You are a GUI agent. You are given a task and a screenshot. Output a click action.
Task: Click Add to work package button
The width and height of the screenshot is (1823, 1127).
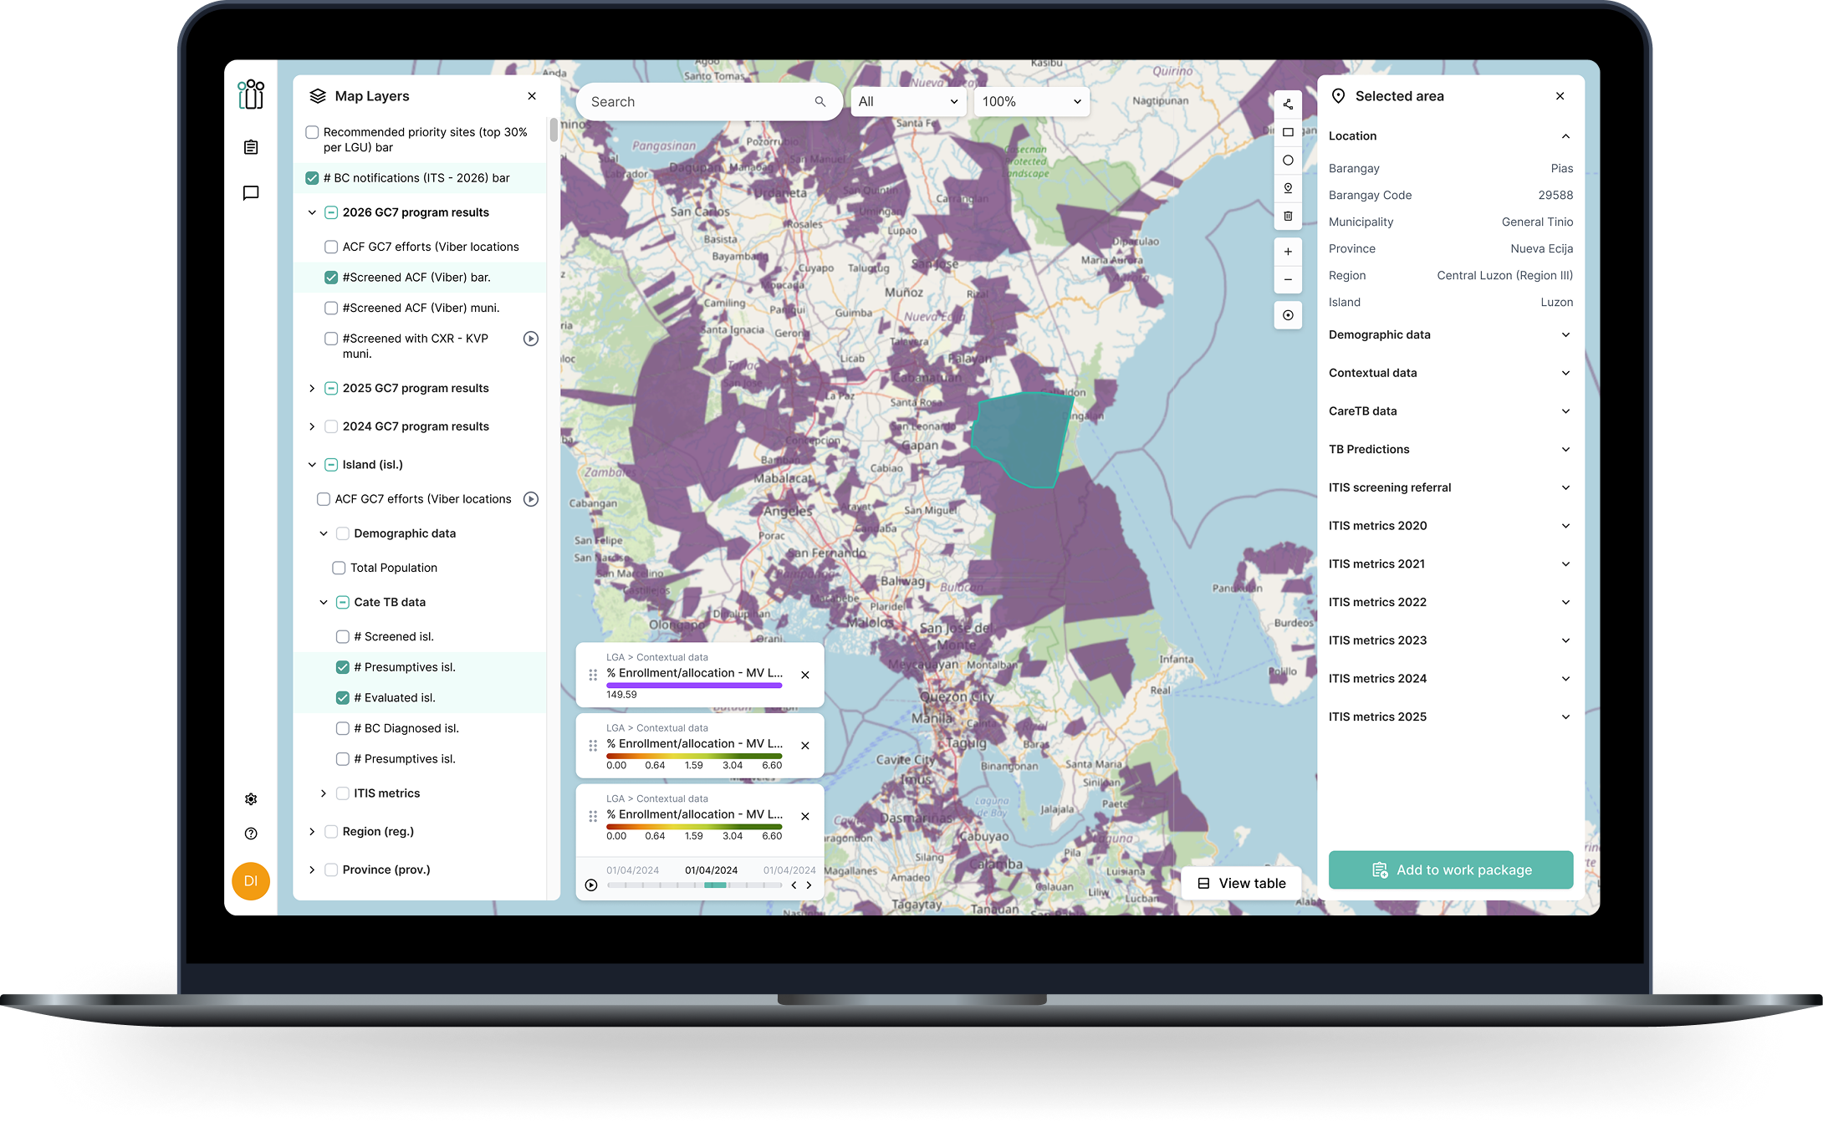(x=1450, y=869)
